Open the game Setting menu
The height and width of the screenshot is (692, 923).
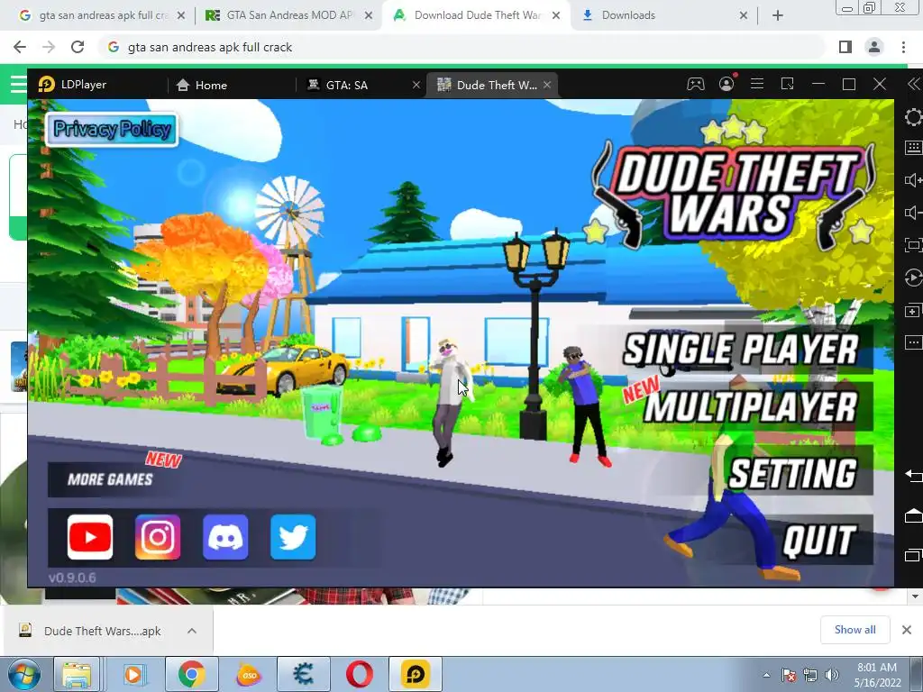pos(793,472)
